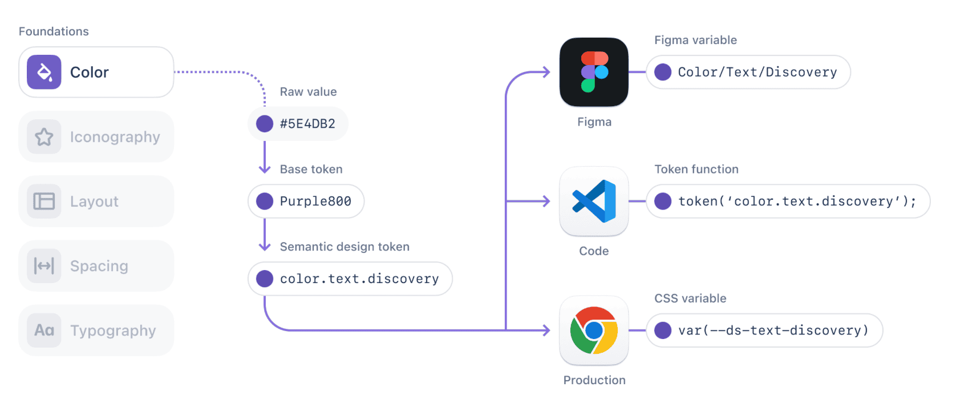This screenshot has width=956, height=403.
Task: Select the Spacing foundation label
Action: click(x=99, y=266)
